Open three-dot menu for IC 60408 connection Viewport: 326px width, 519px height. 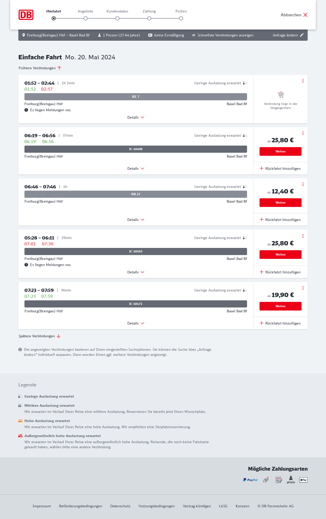tap(303, 133)
